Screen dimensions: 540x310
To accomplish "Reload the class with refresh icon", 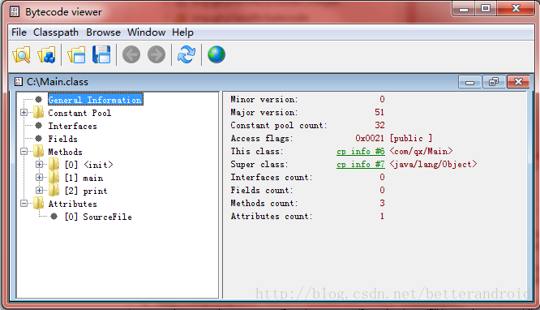I will (186, 55).
